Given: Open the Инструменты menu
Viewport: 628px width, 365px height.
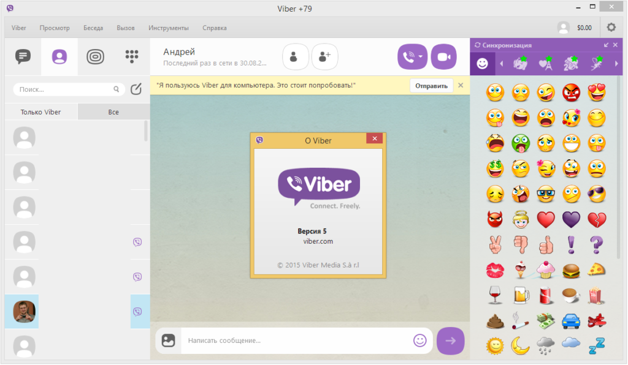Looking at the screenshot, I should [168, 28].
